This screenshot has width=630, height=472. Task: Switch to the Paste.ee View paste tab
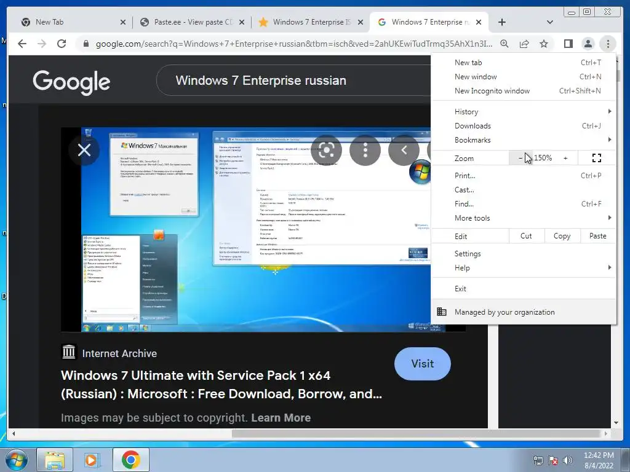[193, 22]
